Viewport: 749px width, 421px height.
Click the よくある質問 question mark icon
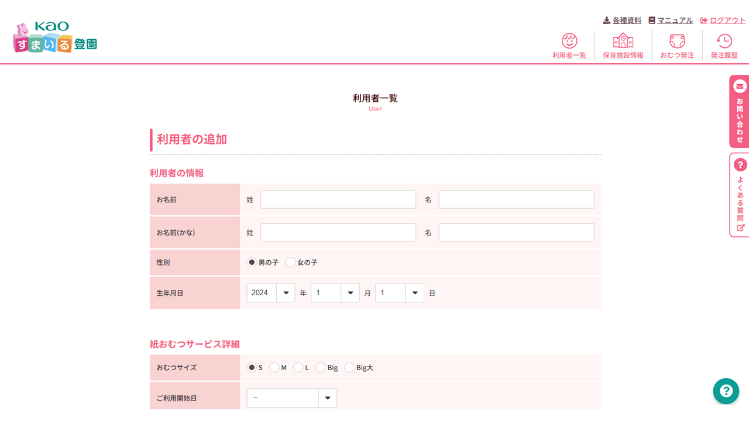(740, 165)
